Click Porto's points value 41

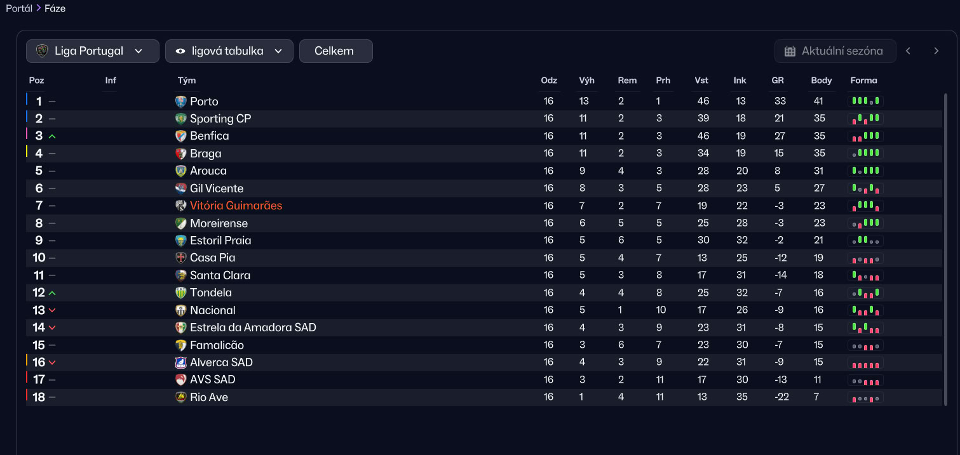pyautogui.click(x=818, y=101)
